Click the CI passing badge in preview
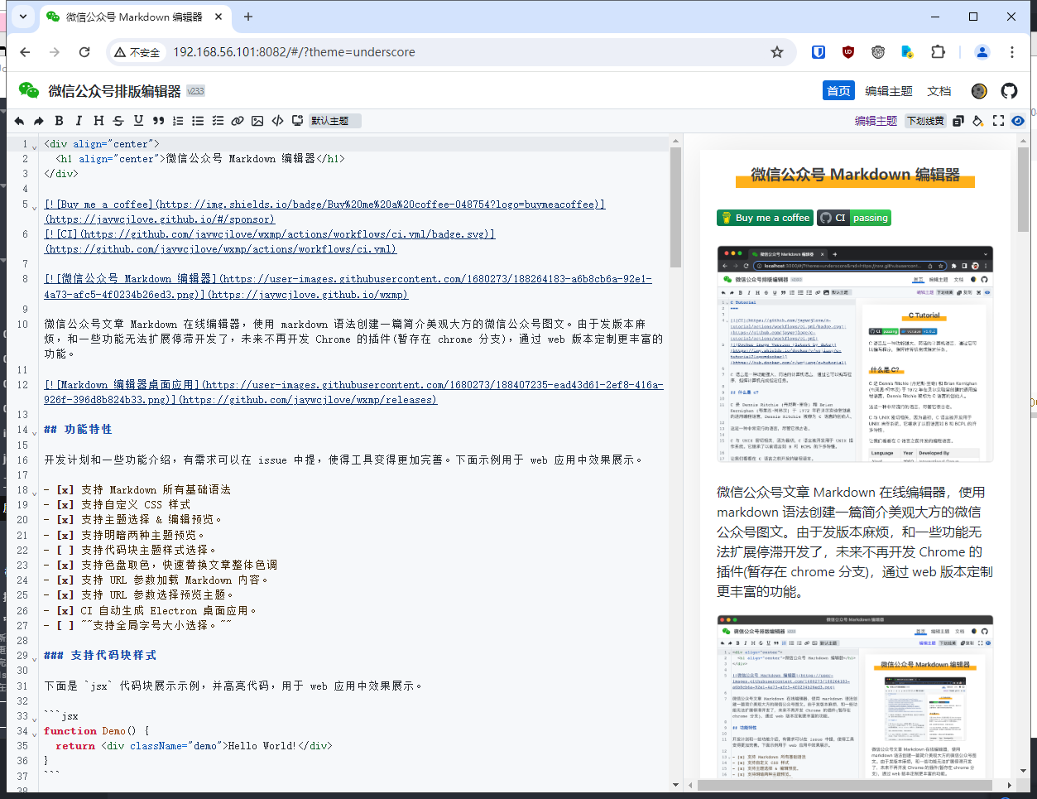 (854, 218)
